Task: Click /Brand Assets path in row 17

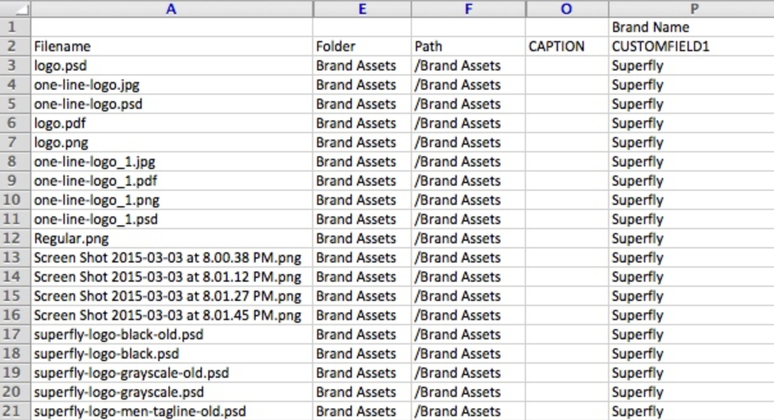Action: click(468, 334)
